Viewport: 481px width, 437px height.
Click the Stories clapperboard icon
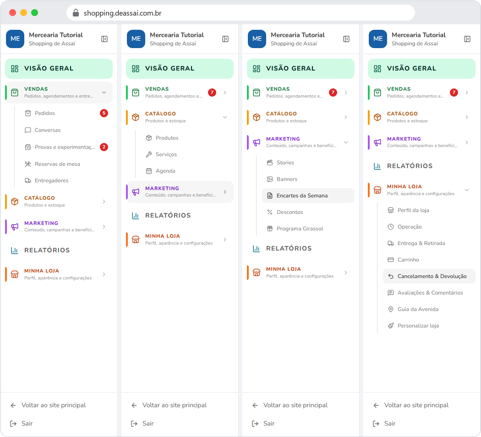coord(270,163)
